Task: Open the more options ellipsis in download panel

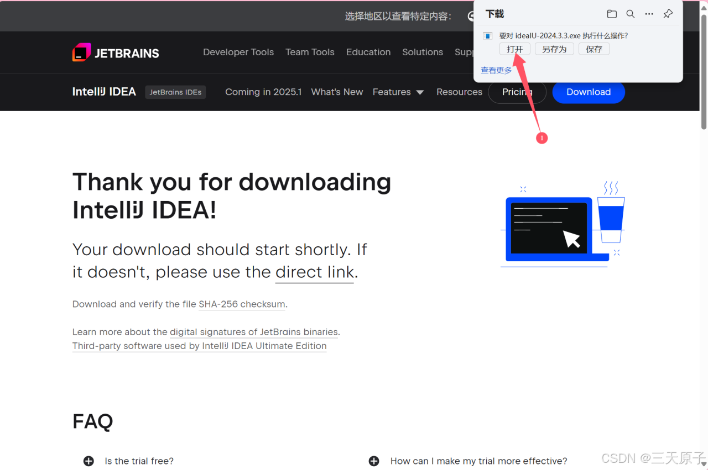Action: point(649,14)
